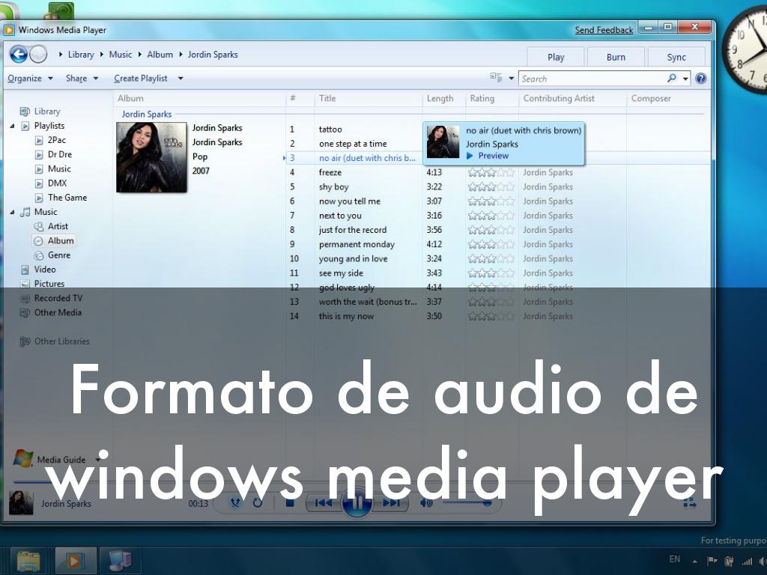Expand the Create Playlist dropdown arrow
The height and width of the screenshot is (575, 767).
(x=181, y=79)
